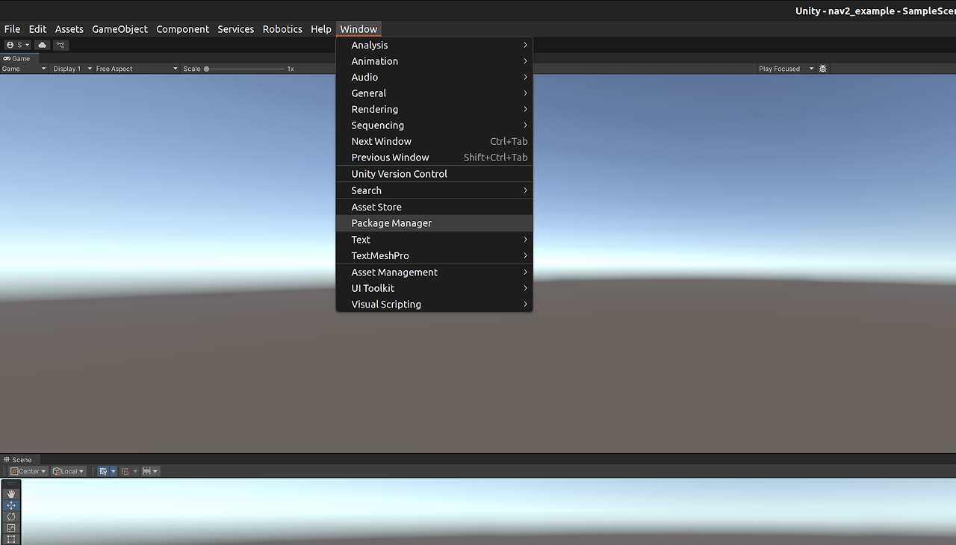
Task: Switch tool handle pivot from Center mode
Action: pos(27,470)
